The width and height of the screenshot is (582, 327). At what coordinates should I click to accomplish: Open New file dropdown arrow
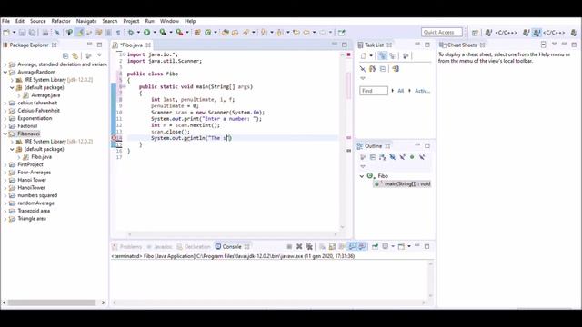pos(14,33)
